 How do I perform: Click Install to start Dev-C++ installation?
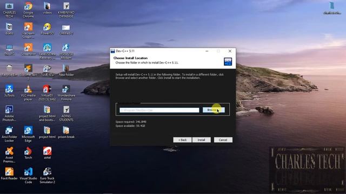pyautogui.click(x=201, y=140)
